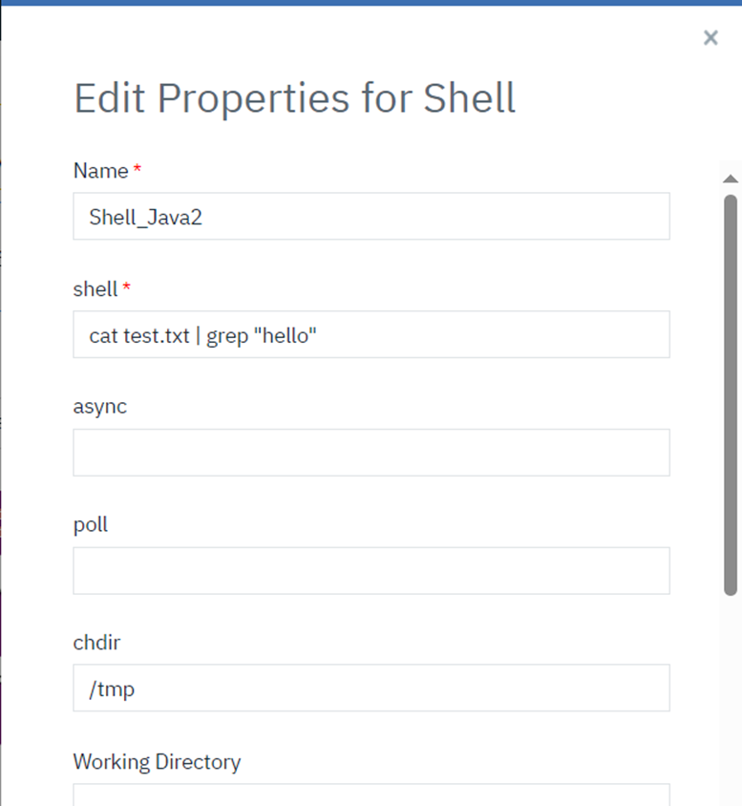Click the poll label above its field
Viewport: 742px width, 806px height.
[x=91, y=523]
